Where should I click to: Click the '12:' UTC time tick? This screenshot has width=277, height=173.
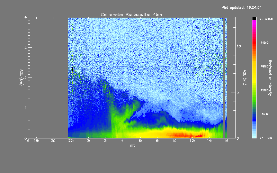coord(192,141)
